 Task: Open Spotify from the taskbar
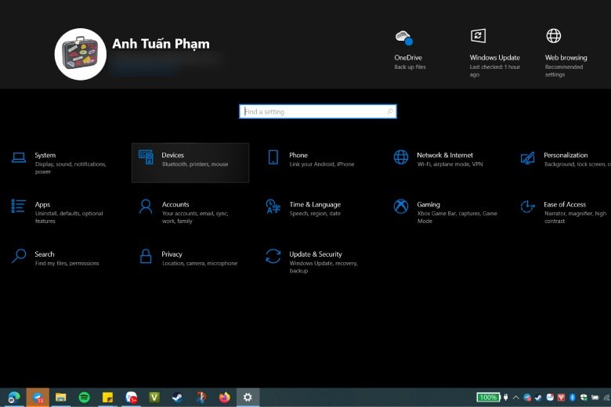(84, 398)
